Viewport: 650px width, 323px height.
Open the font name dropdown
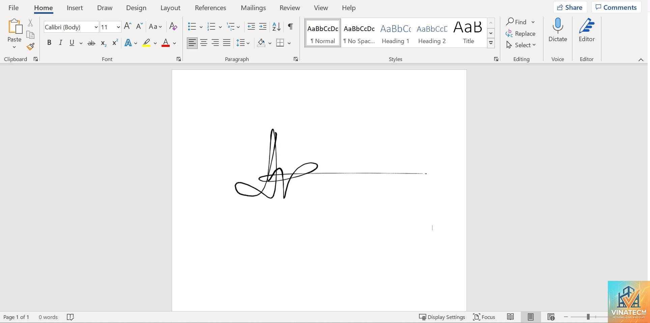point(96,27)
